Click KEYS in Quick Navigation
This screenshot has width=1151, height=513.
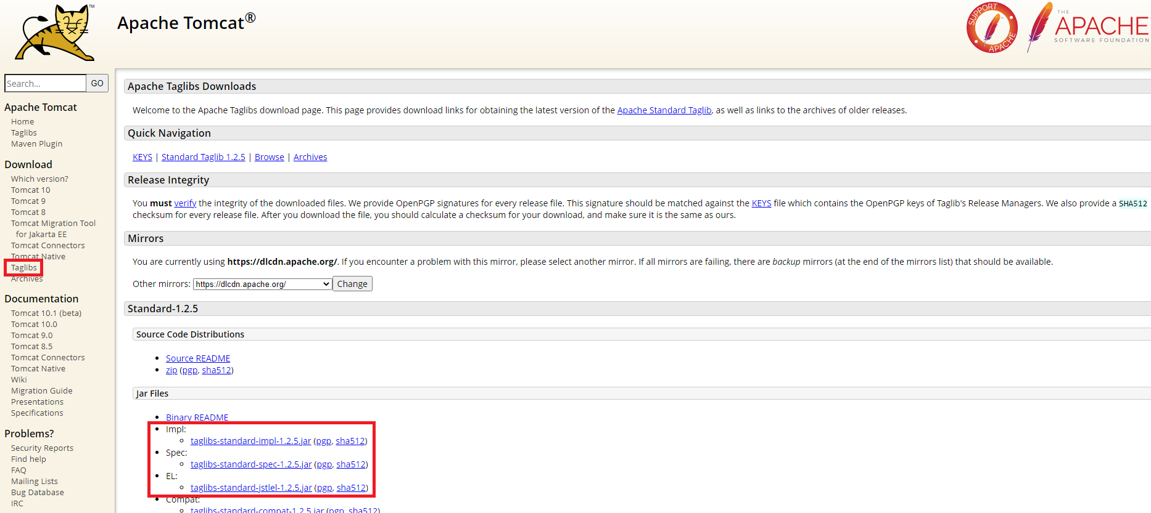(142, 157)
